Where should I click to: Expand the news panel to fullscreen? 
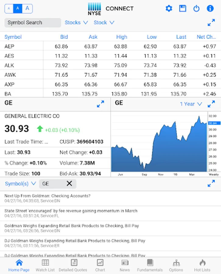pos(211,184)
